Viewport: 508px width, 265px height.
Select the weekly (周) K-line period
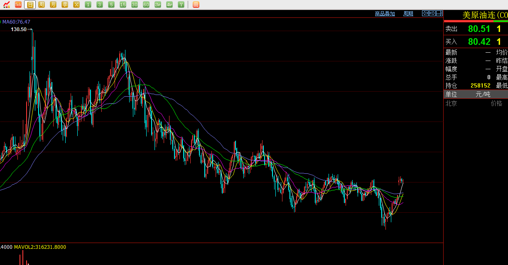[x=42, y=5]
